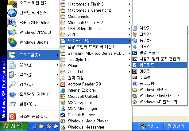
Task: Expand the Zone Labs submenu arrow
Action: [129, 72]
